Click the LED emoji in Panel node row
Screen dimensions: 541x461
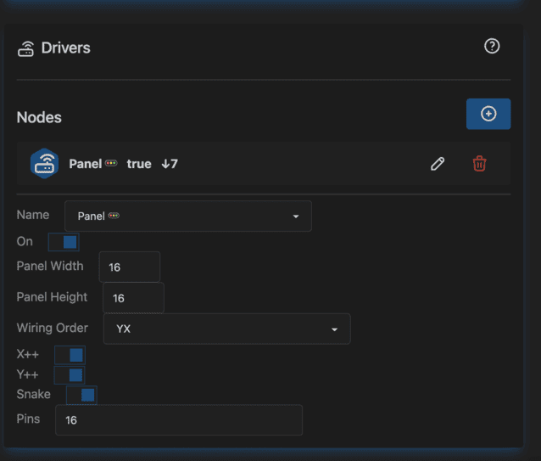[x=111, y=164]
